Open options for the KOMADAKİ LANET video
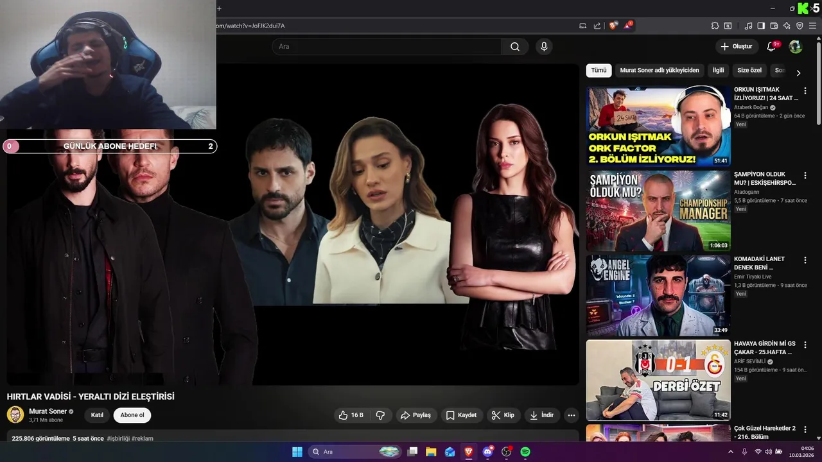The height and width of the screenshot is (462, 822). (805, 260)
